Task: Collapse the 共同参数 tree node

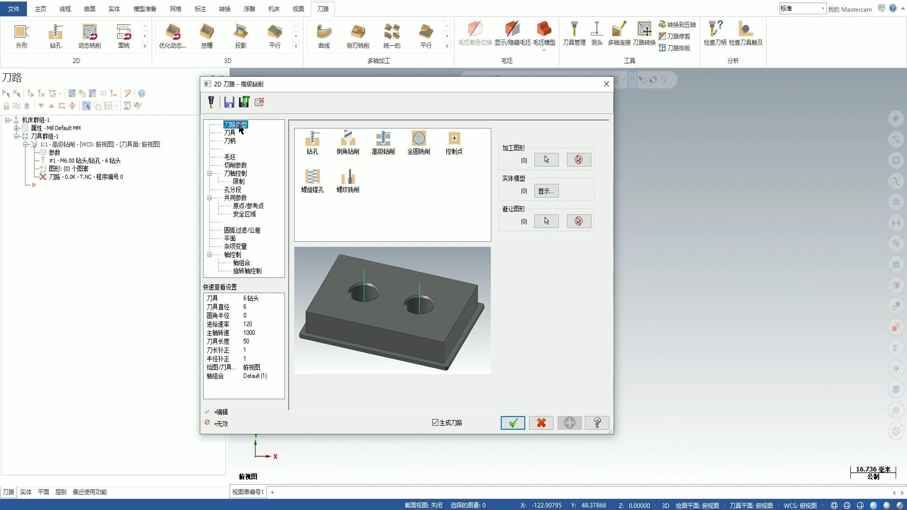Action: point(210,198)
